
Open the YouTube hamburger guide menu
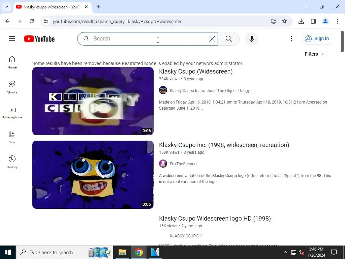click(12, 39)
